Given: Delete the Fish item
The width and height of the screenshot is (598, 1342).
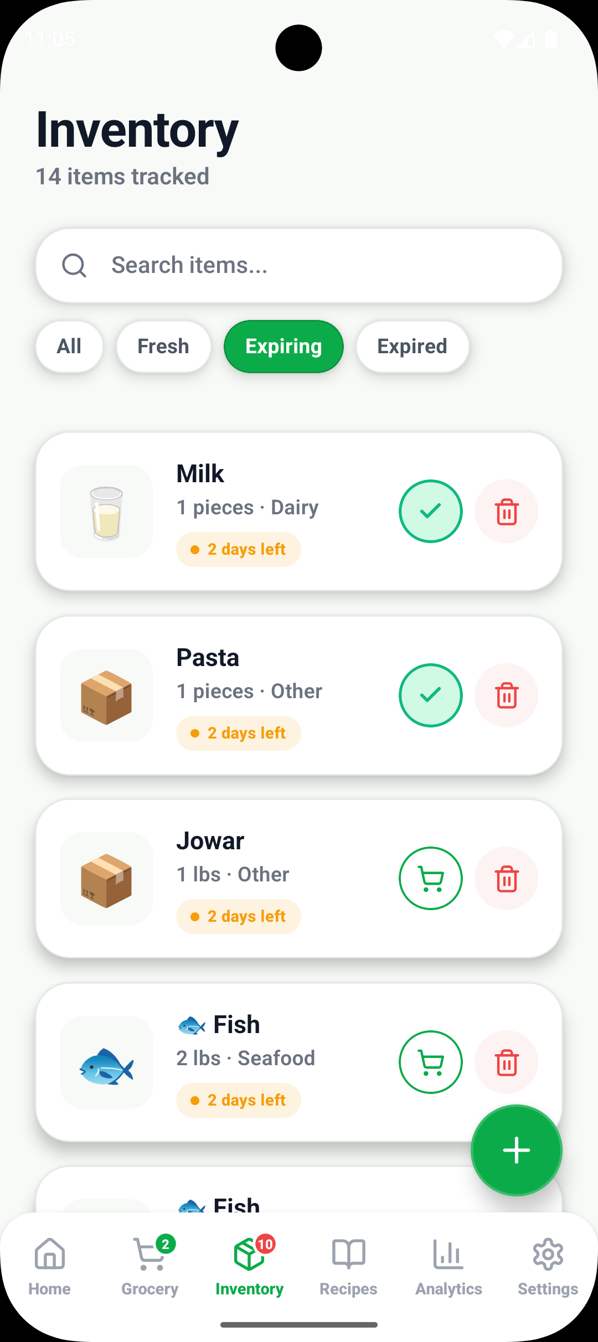Looking at the screenshot, I should tap(507, 1062).
